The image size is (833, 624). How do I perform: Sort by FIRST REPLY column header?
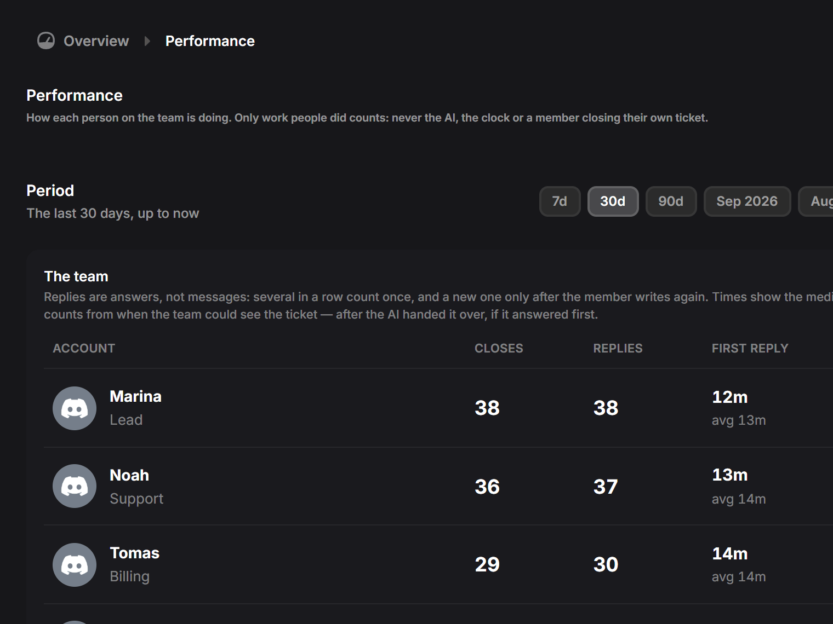[750, 348]
